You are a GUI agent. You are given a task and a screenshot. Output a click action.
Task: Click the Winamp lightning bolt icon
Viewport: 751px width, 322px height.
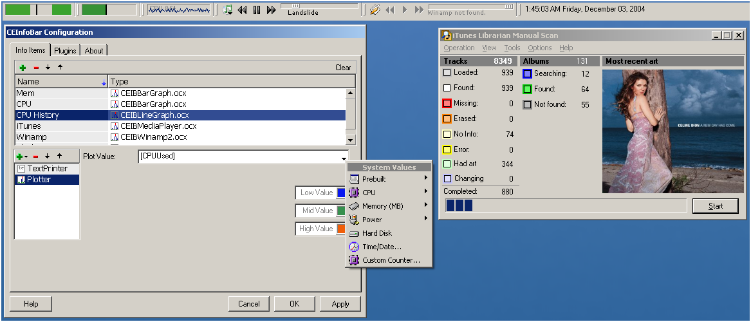pos(375,10)
